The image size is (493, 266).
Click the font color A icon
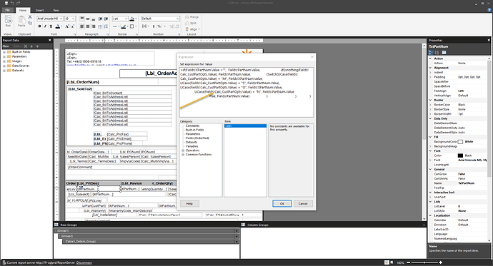58,26
